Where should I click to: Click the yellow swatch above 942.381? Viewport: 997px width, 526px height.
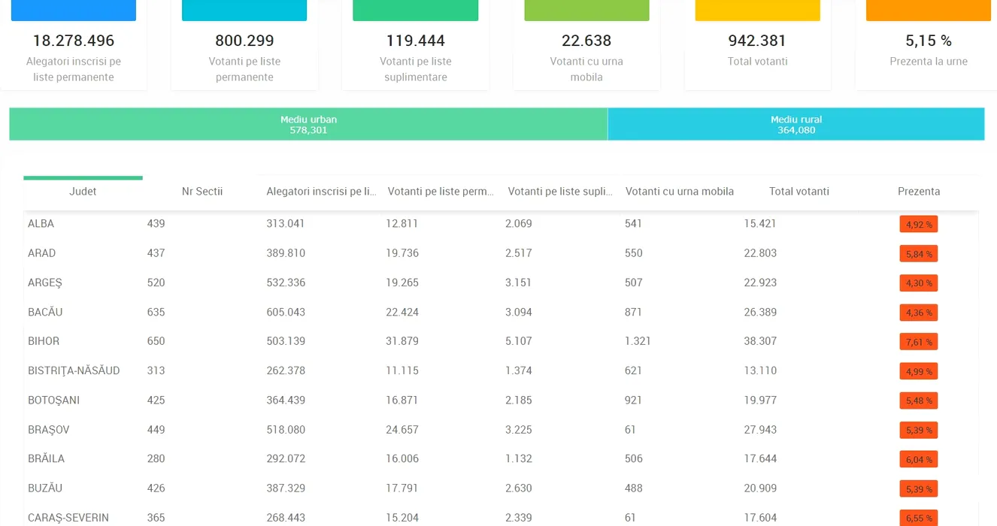[x=757, y=10]
